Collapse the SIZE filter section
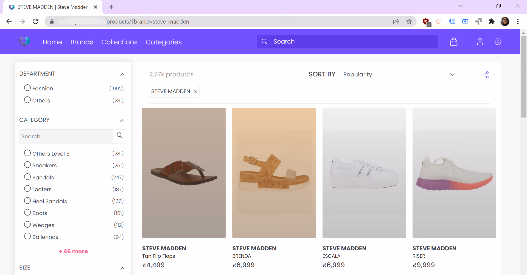The width and height of the screenshot is (527, 275). [122, 268]
